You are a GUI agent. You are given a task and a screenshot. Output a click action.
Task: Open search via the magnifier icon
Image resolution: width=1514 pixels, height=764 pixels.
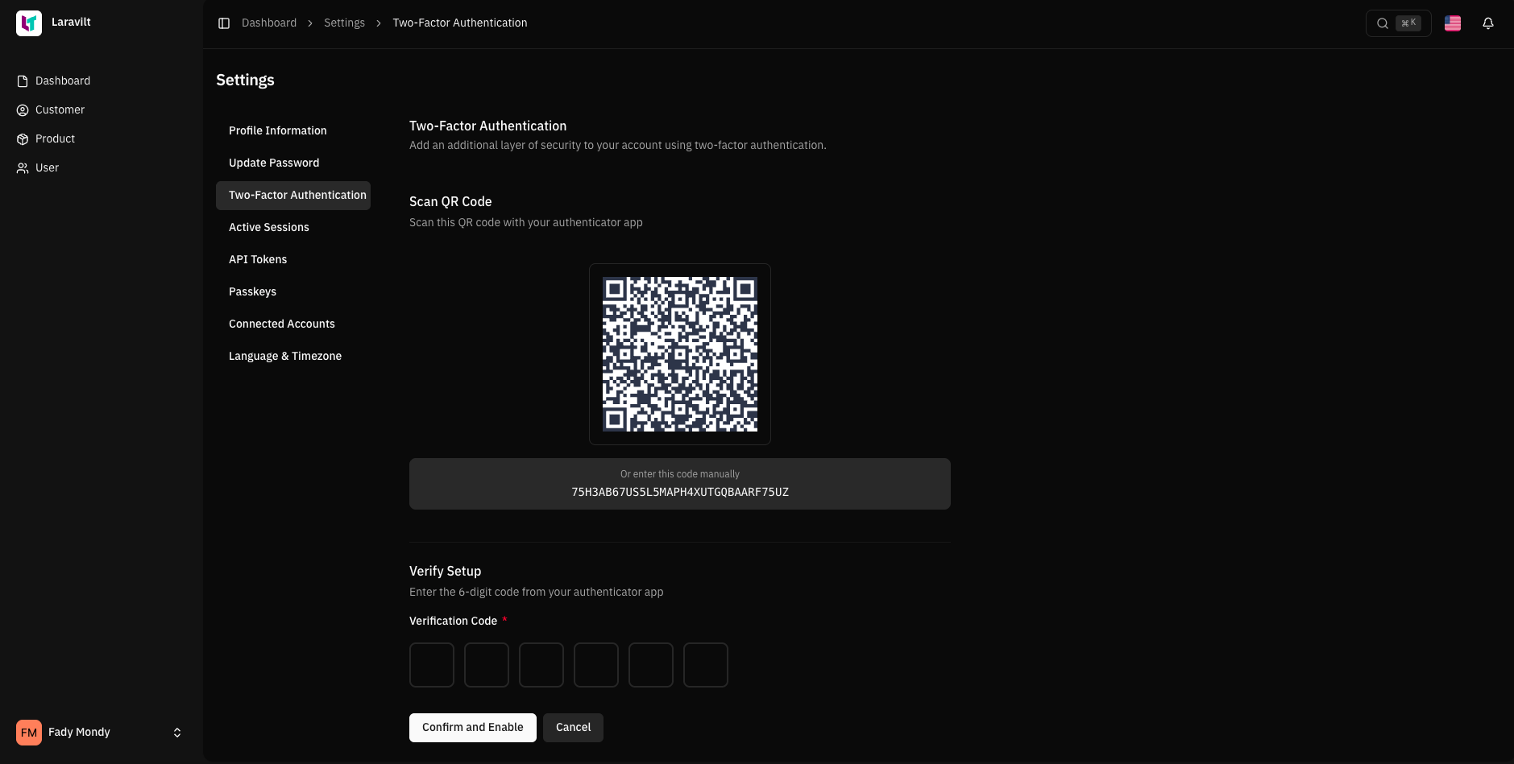pyautogui.click(x=1383, y=23)
